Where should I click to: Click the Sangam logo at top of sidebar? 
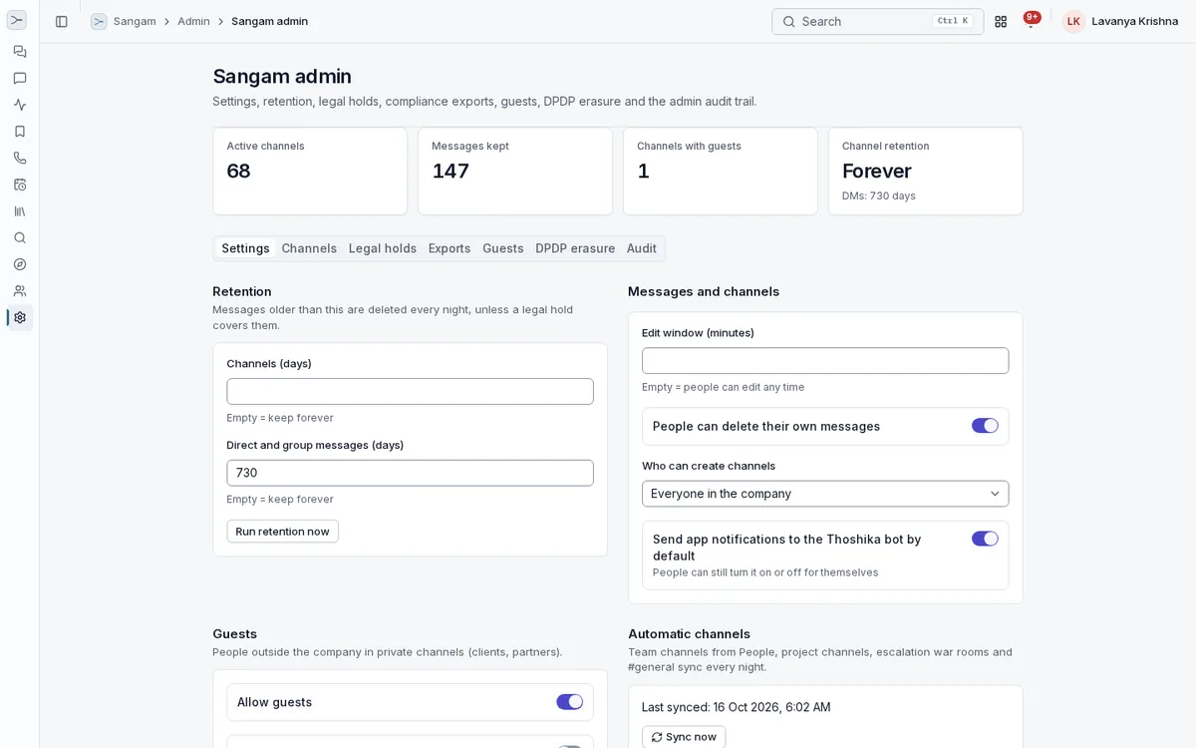(x=17, y=20)
